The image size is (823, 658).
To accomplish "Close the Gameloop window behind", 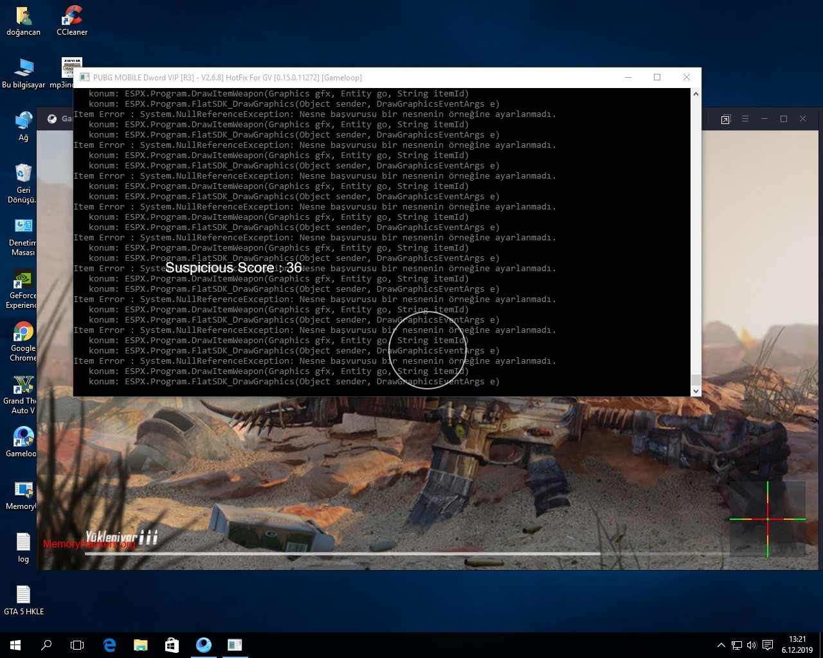I will pos(803,119).
